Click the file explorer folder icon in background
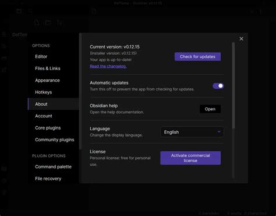This screenshot has height=216, width=276. (19, 11)
